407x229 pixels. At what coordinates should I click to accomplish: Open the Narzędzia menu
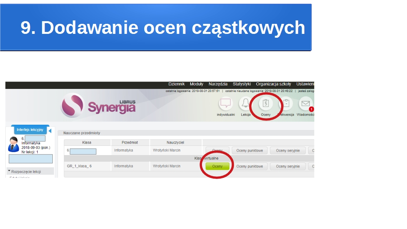click(218, 84)
